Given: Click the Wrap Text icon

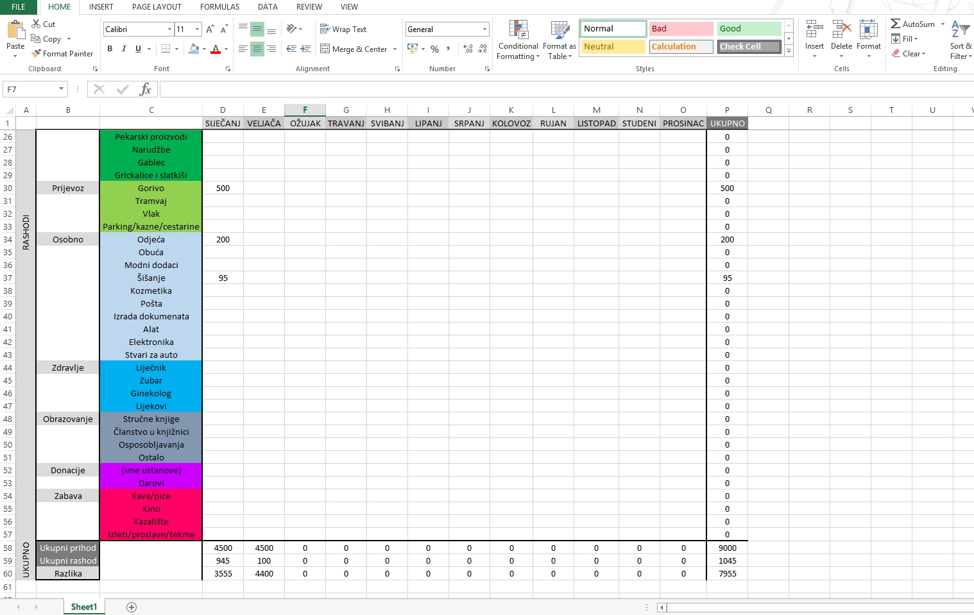Looking at the screenshot, I should tap(343, 29).
